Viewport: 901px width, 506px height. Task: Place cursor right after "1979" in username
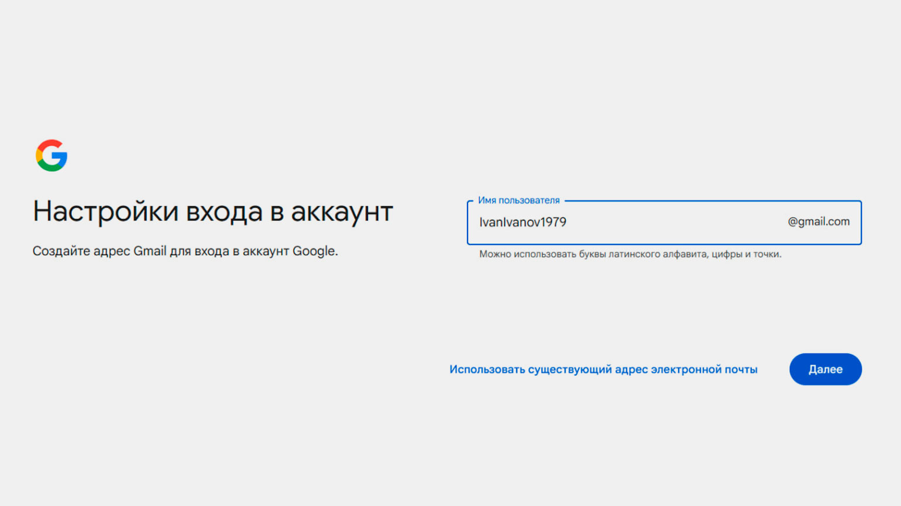[568, 223]
